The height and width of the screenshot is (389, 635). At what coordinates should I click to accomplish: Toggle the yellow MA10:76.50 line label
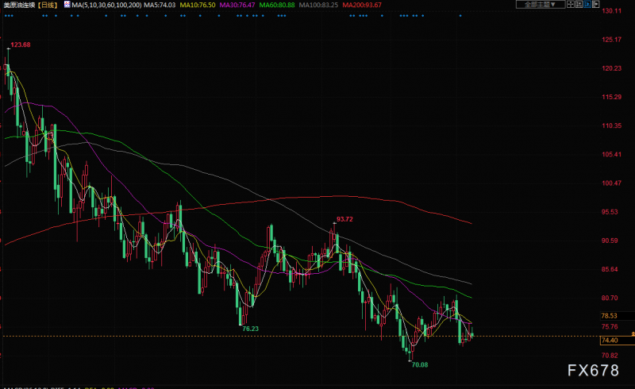tap(198, 5)
